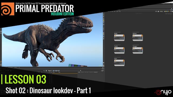Select the Teeth material node

coord(119,50)
